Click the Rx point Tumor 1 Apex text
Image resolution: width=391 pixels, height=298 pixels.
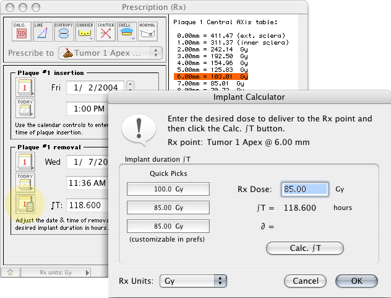pos(238,142)
